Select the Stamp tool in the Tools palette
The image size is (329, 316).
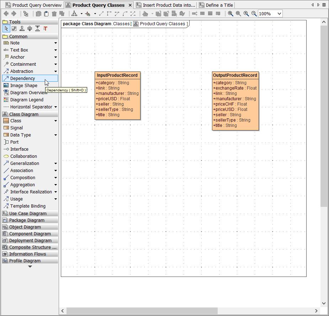(22, 29)
